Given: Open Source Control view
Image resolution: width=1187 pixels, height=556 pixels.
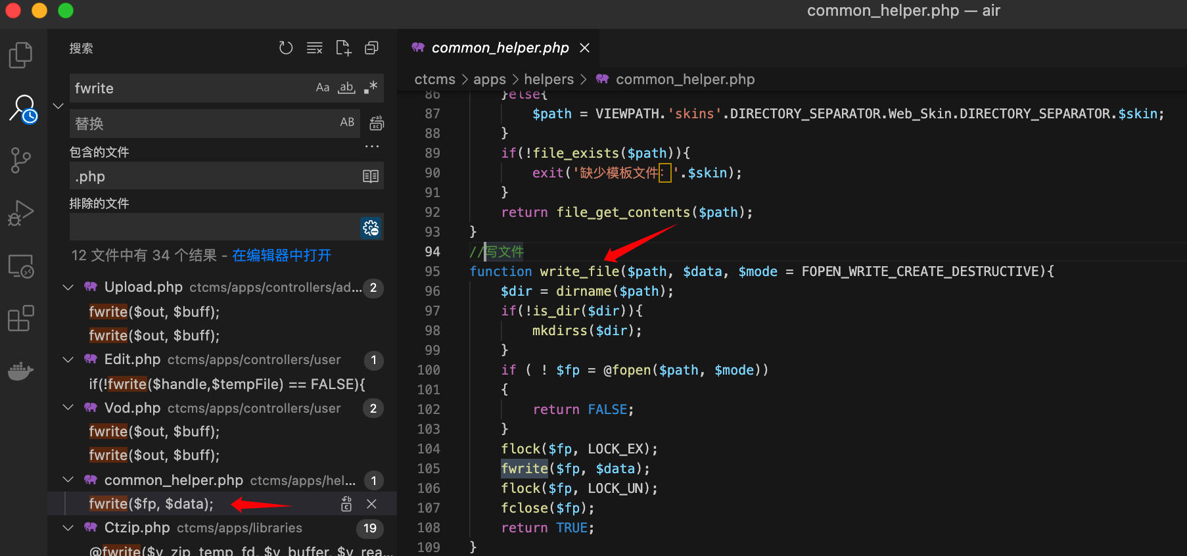Looking at the screenshot, I should 21,160.
